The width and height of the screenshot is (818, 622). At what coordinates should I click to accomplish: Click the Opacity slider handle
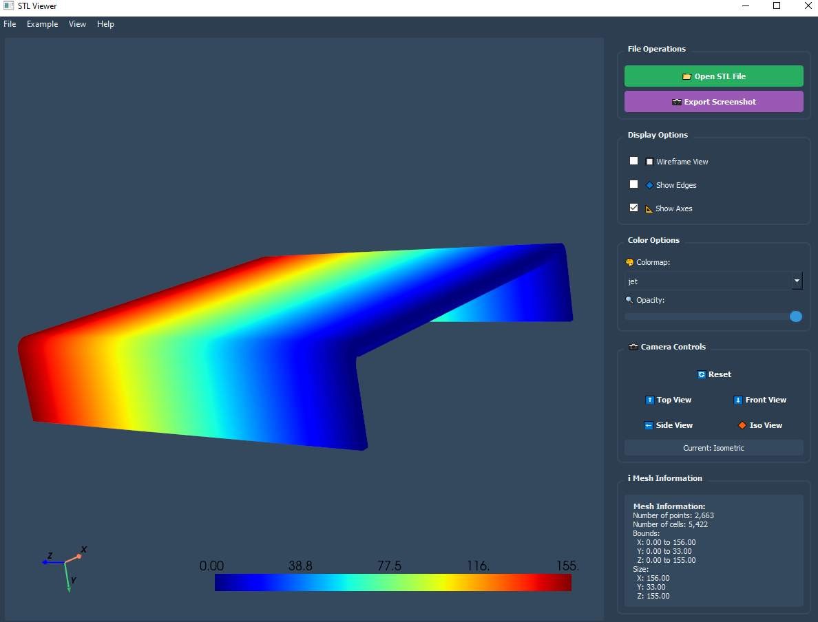point(796,317)
